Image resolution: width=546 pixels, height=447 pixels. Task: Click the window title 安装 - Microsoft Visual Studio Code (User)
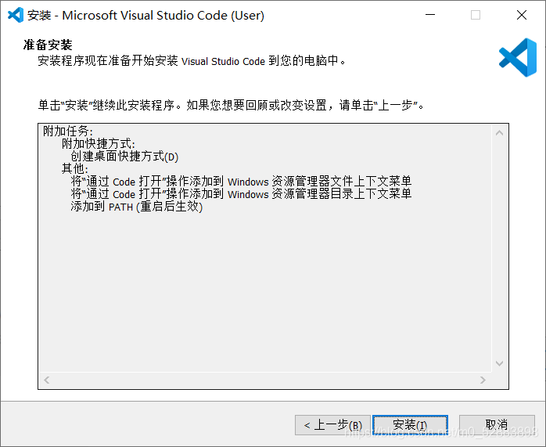click(x=145, y=16)
